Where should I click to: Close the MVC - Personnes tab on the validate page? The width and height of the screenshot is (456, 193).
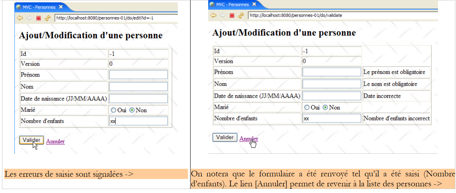[254, 4]
